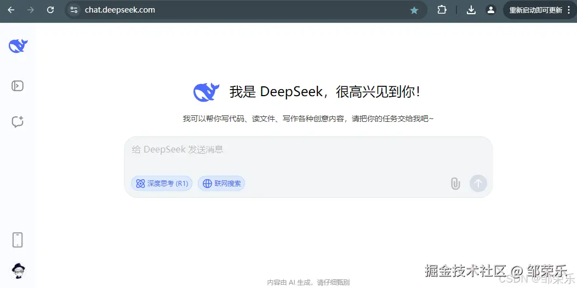Image resolution: width=577 pixels, height=288 pixels.
Task: Click the paperclip attach file icon
Action: (455, 184)
